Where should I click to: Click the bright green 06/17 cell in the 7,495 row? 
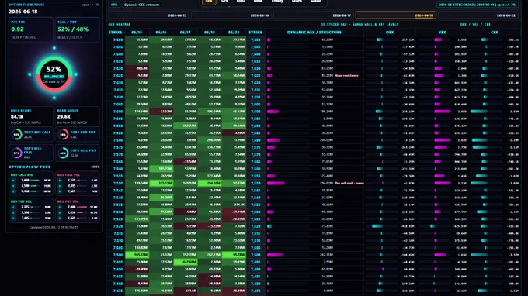click(x=186, y=262)
